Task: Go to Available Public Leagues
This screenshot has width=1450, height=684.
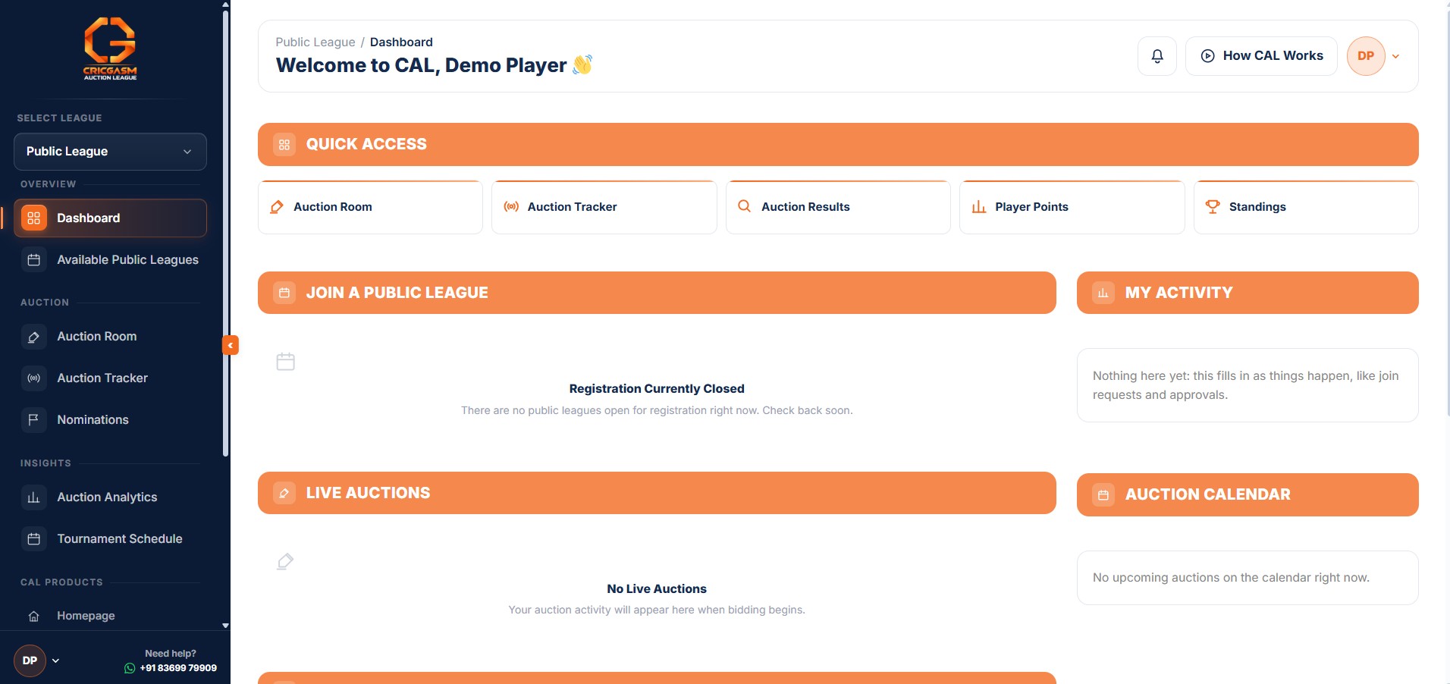Action: pyautogui.click(x=110, y=260)
